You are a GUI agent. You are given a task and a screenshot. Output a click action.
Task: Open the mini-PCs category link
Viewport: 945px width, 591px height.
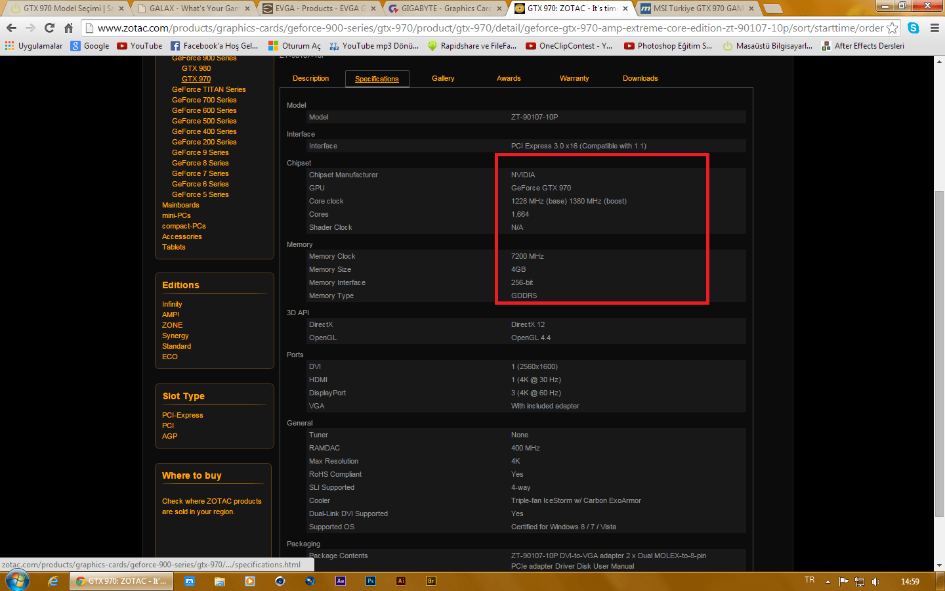click(177, 215)
